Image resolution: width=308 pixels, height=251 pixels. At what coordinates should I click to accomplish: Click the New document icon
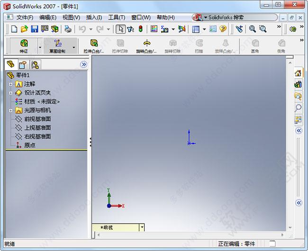pyautogui.click(x=14, y=29)
